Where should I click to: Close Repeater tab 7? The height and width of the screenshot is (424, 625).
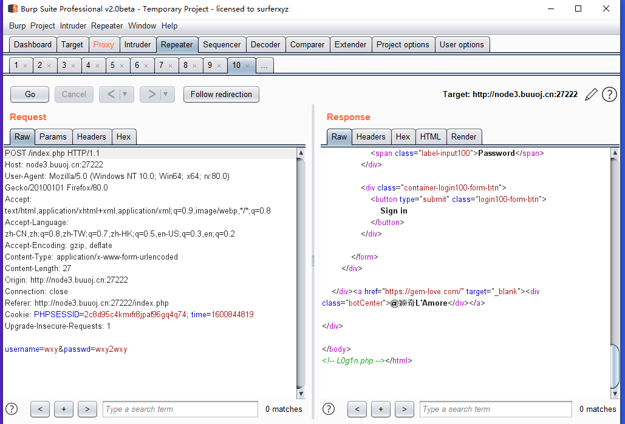pyautogui.click(x=171, y=66)
